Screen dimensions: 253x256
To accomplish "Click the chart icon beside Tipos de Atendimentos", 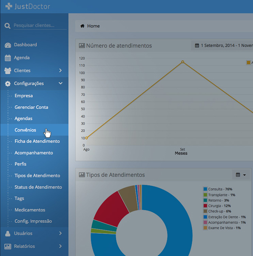I will point(82,175).
